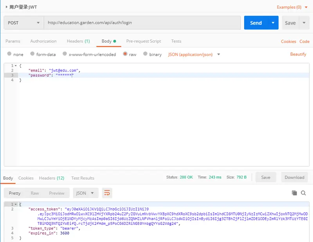This screenshot has width=313, height=242.
Task: Open the Pre-request Script tab
Action: coord(144,41)
